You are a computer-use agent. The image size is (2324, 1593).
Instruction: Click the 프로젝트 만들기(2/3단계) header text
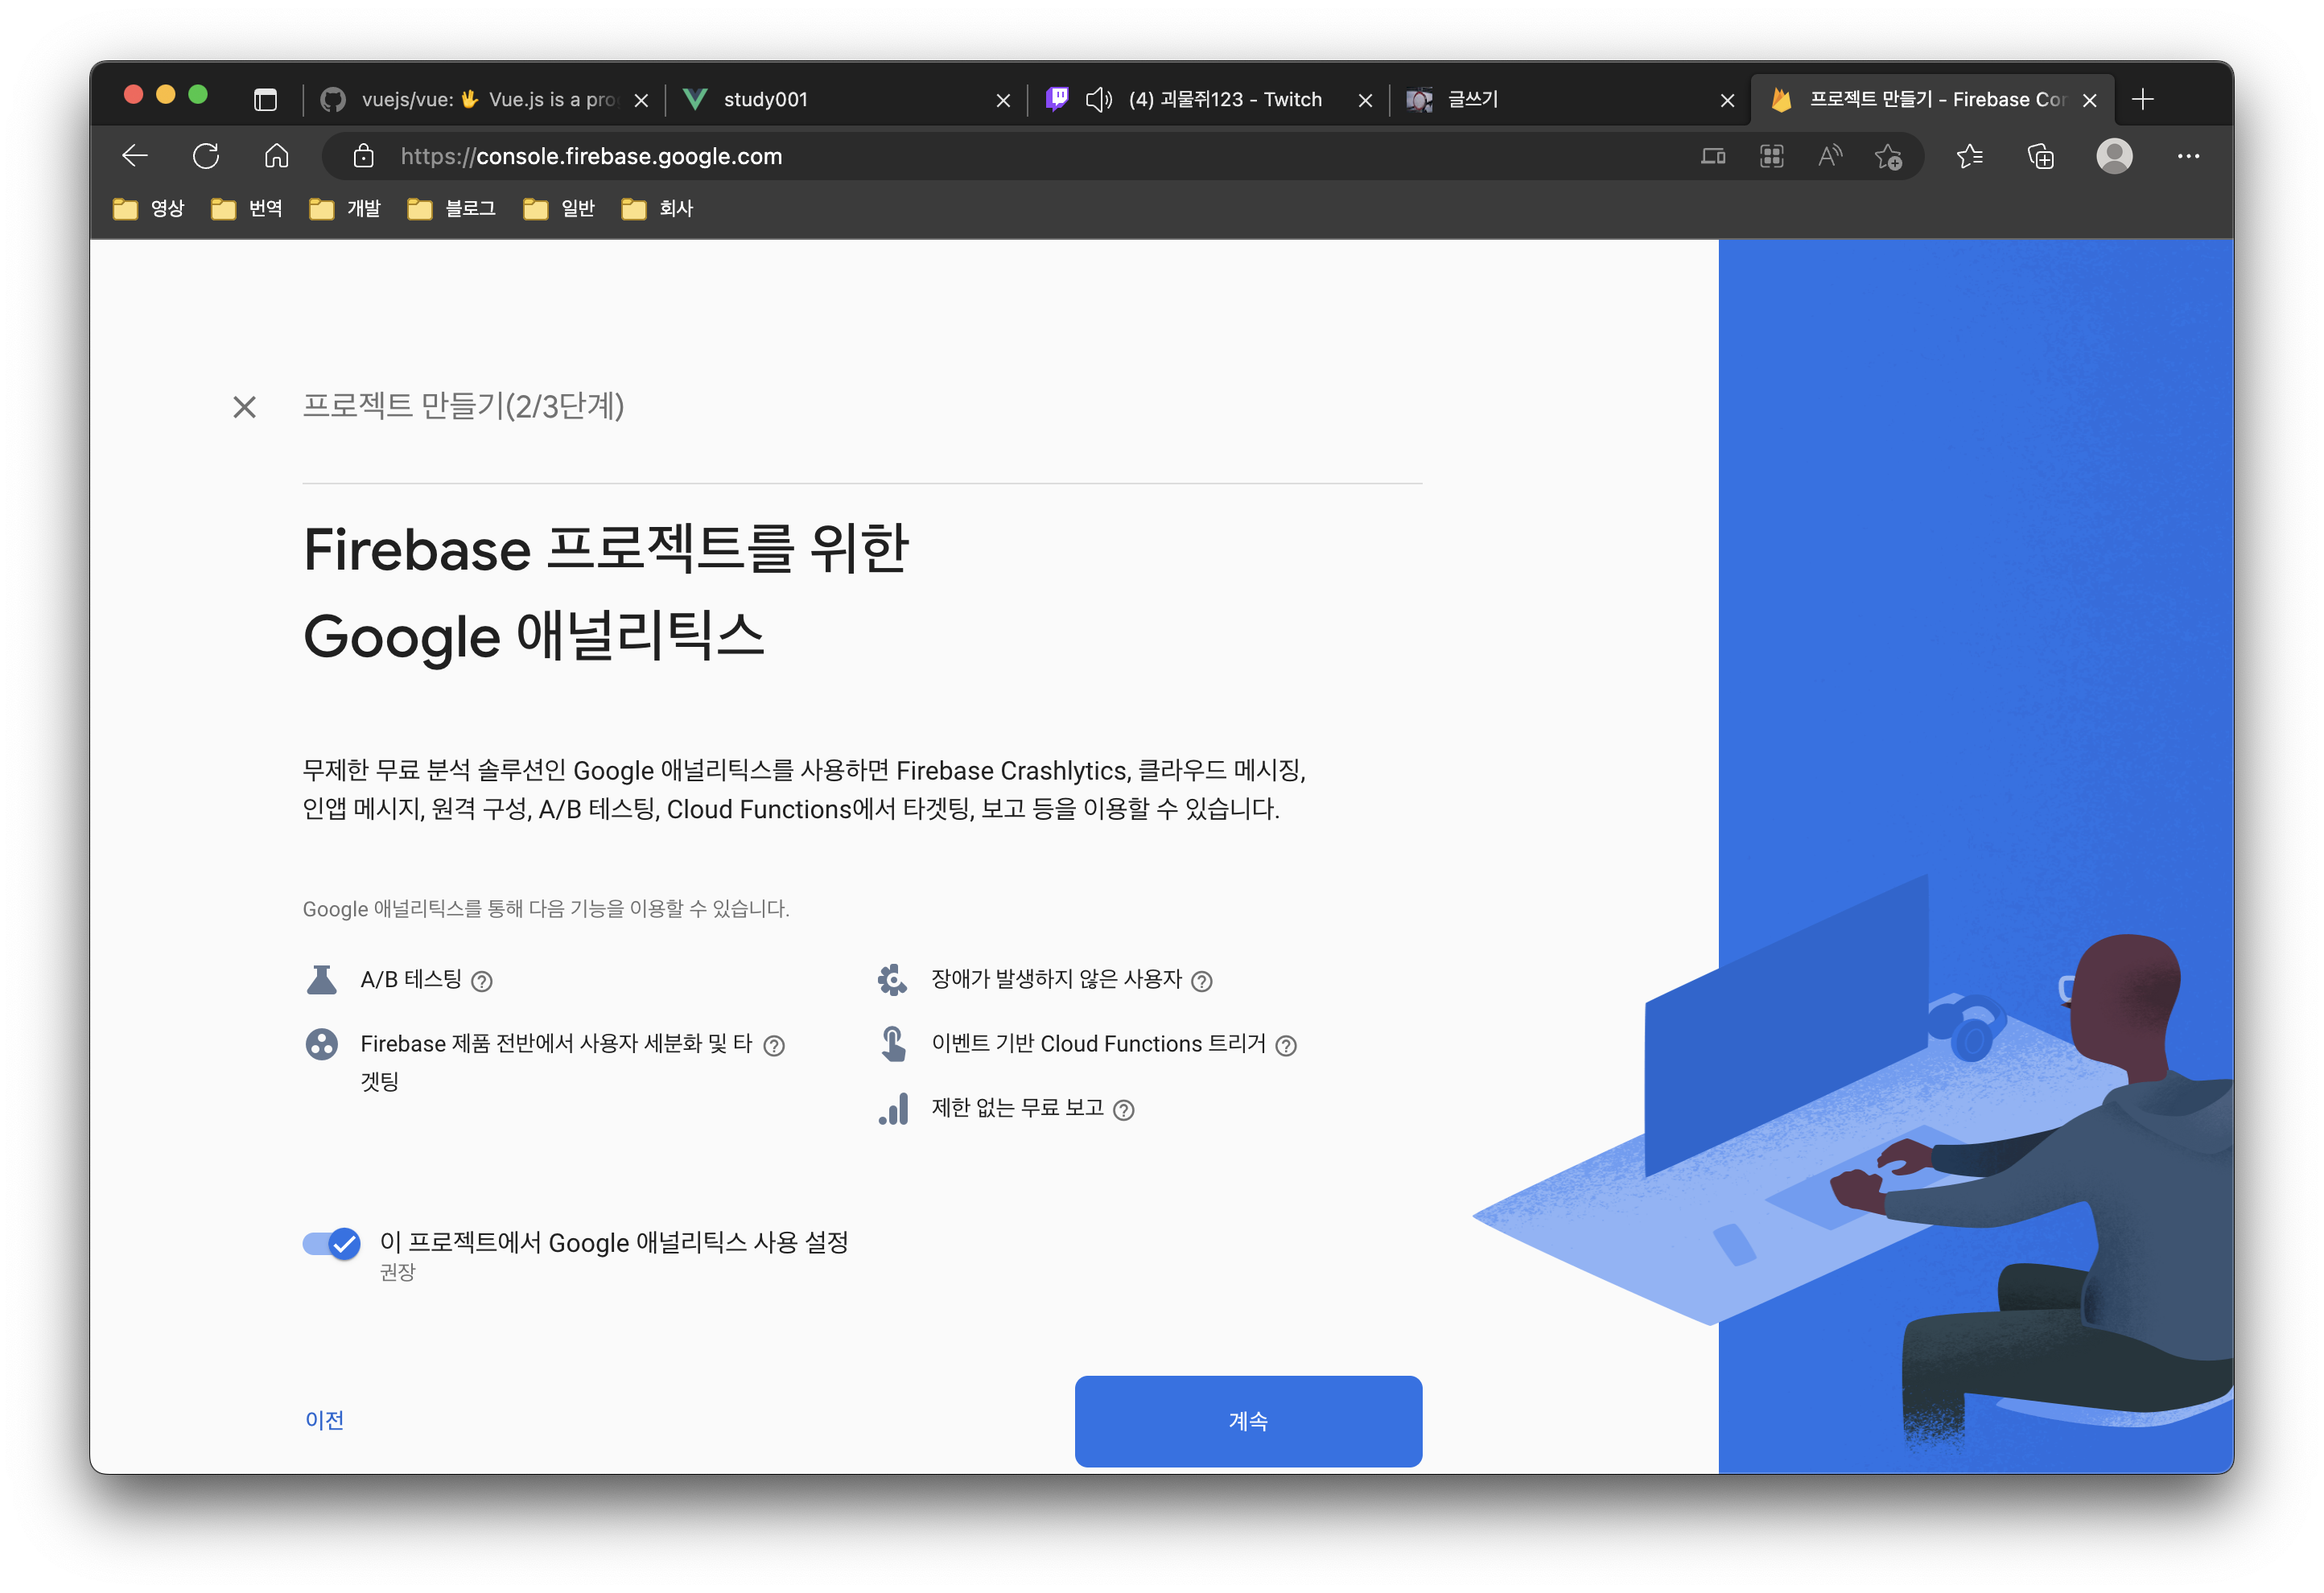click(x=463, y=406)
